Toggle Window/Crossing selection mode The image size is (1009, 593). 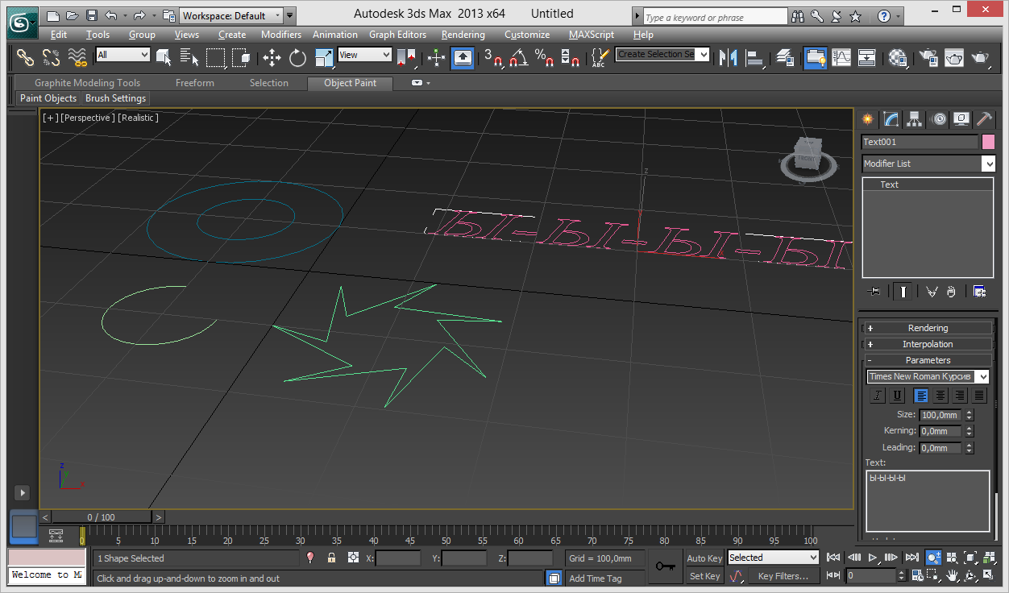click(x=241, y=57)
